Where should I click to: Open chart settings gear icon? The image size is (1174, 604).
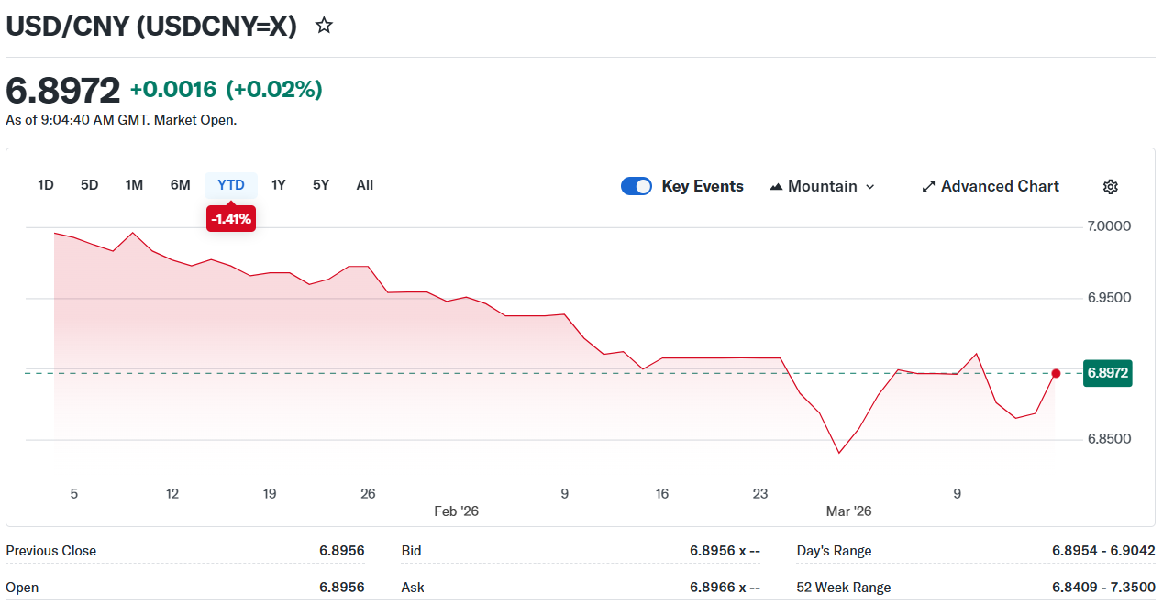pos(1110,187)
